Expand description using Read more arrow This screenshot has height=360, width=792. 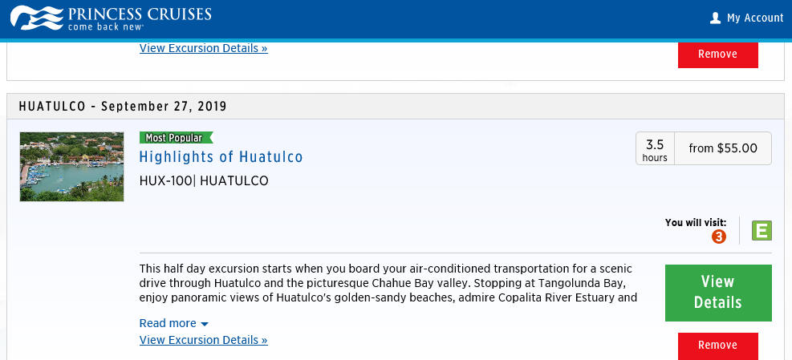pos(205,324)
